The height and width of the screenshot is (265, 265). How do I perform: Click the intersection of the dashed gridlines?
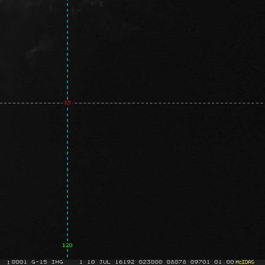pyautogui.click(x=67, y=103)
